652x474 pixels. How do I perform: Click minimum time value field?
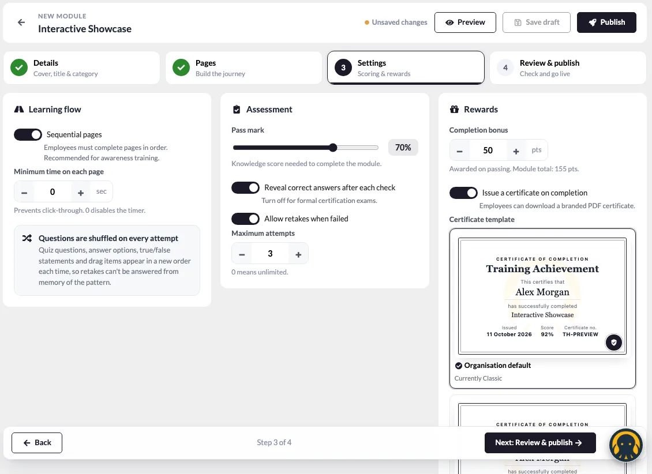point(53,192)
